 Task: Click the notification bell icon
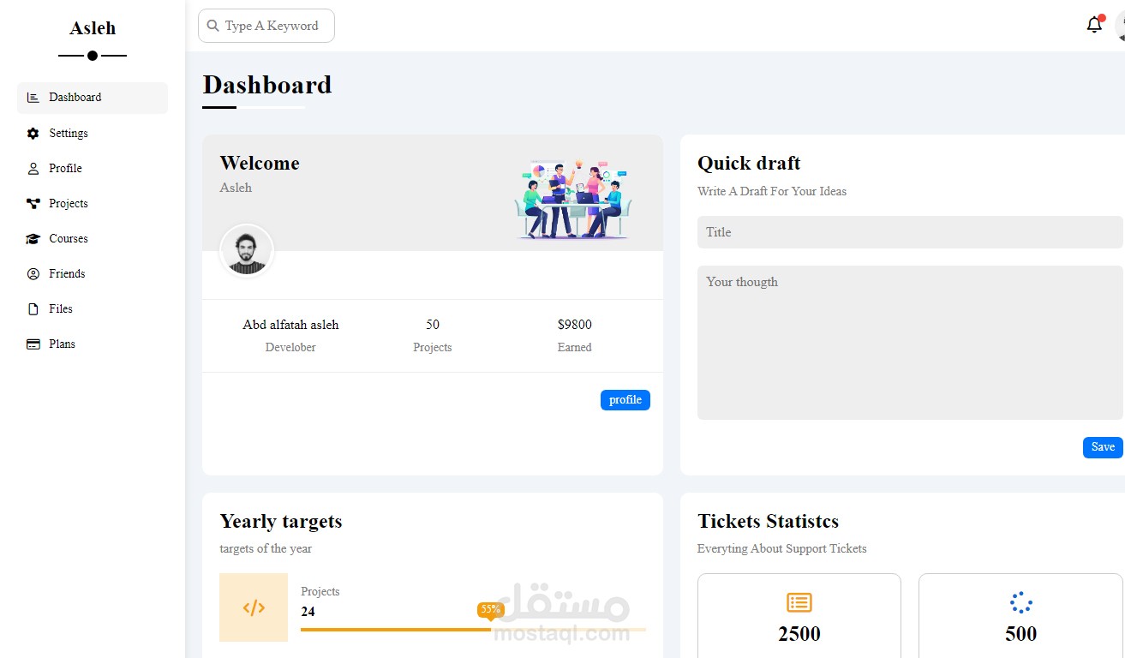(1094, 25)
